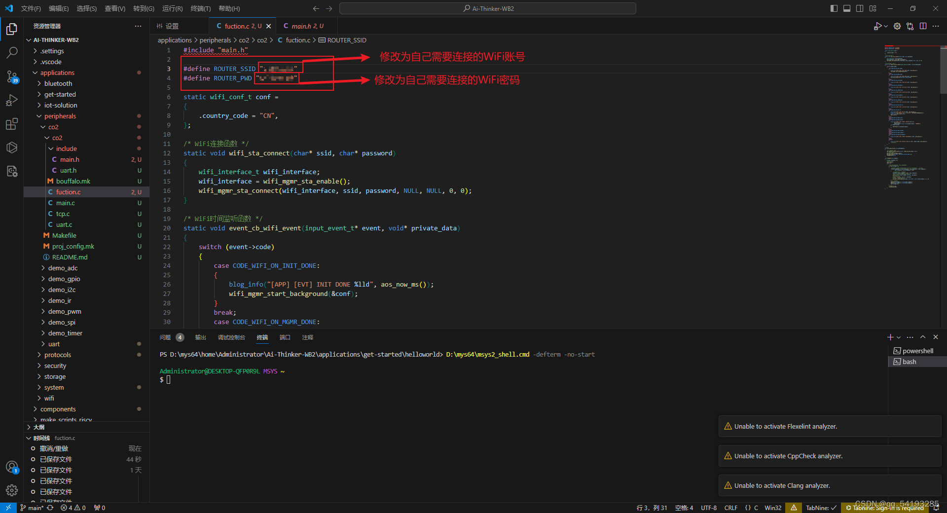
Task: Expand the components folder
Action: [58, 409]
